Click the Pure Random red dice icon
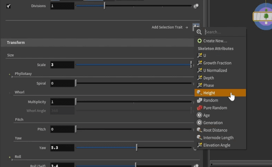The height and width of the screenshot is (167, 272). point(199,108)
